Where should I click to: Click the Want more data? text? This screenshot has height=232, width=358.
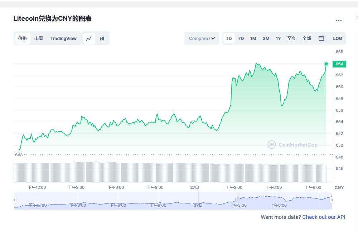[281, 217]
